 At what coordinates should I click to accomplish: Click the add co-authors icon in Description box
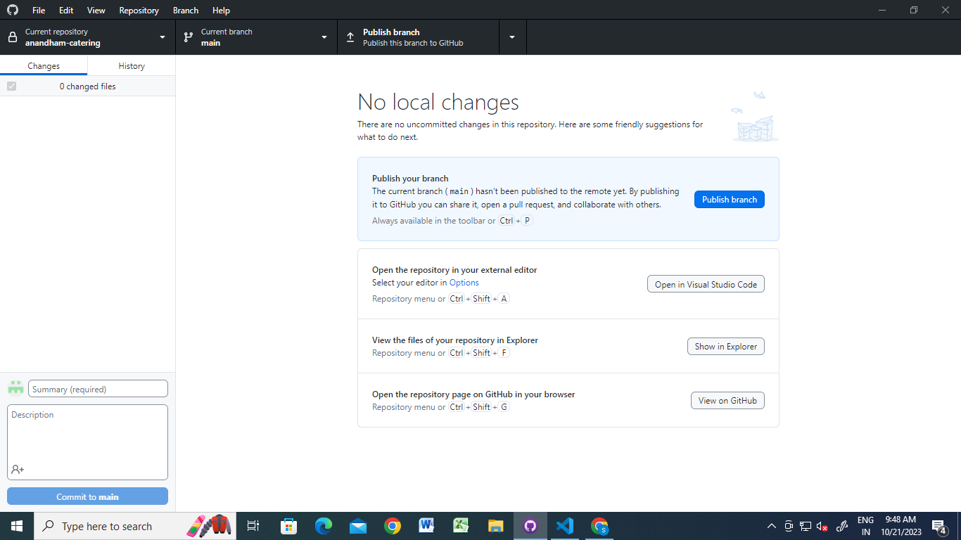[18, 469]
